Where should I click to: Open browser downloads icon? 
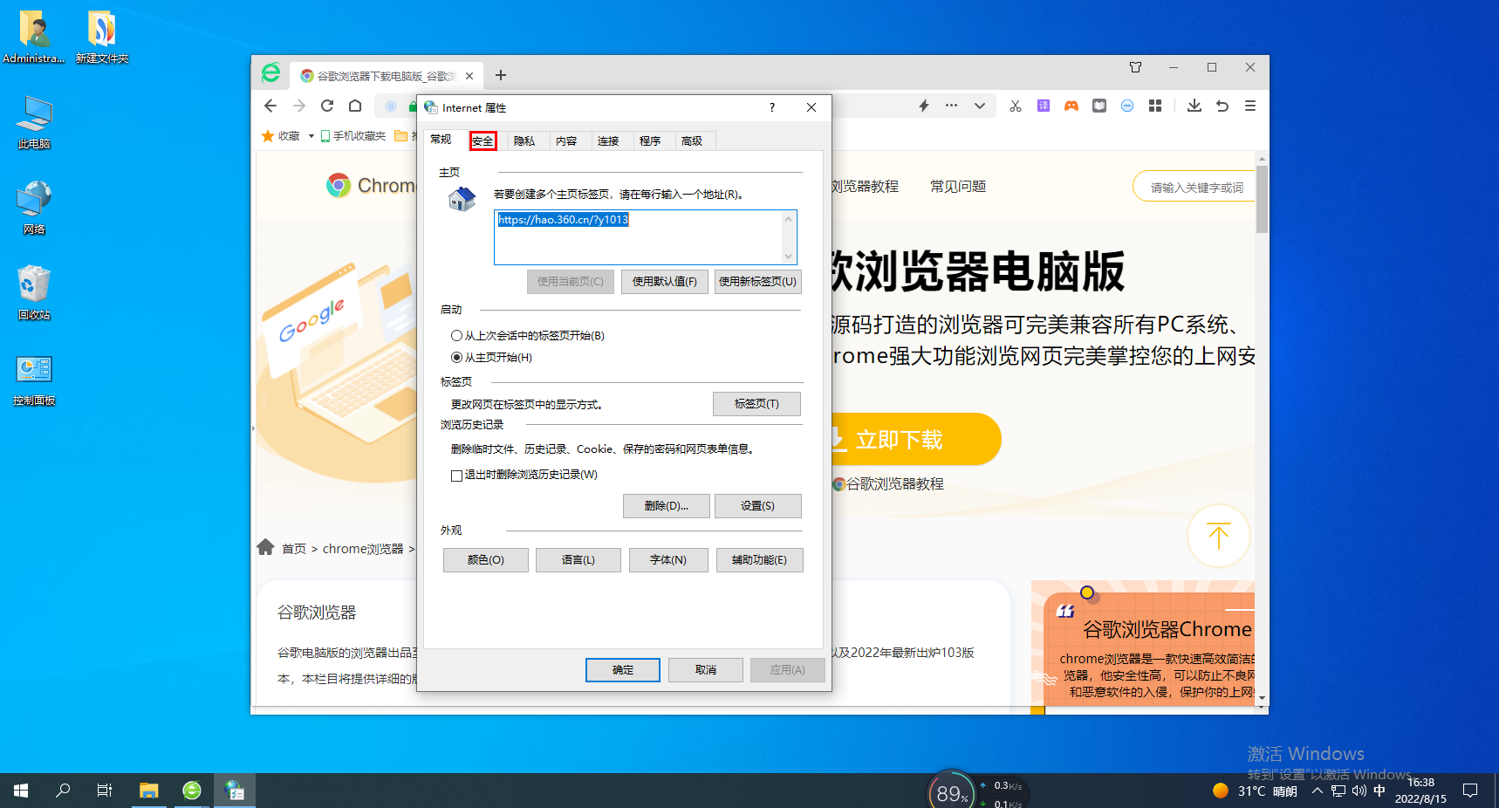(1194, 106)
